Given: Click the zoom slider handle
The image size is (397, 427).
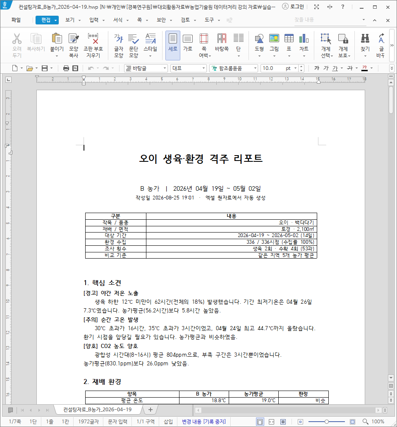Looking at the screenshot, I should click(327, 422).
